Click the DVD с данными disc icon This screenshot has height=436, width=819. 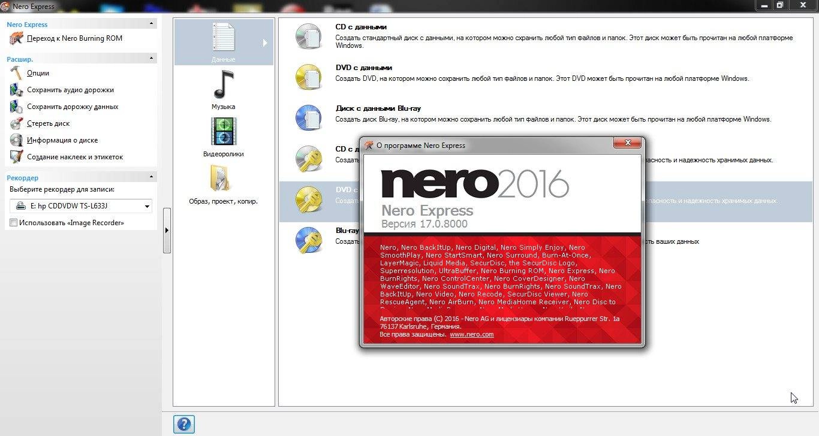[x=309, y=77]
